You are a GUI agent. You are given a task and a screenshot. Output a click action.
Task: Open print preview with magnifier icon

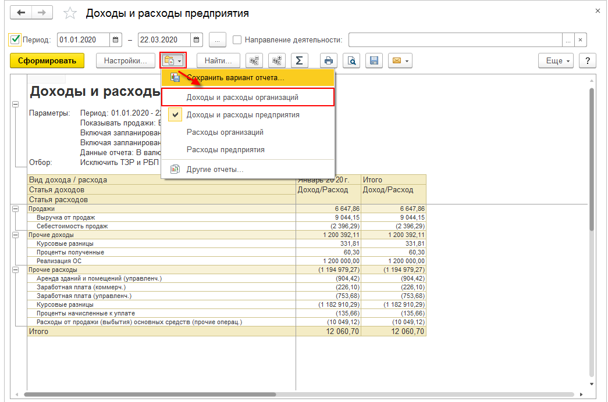[352, 60]
